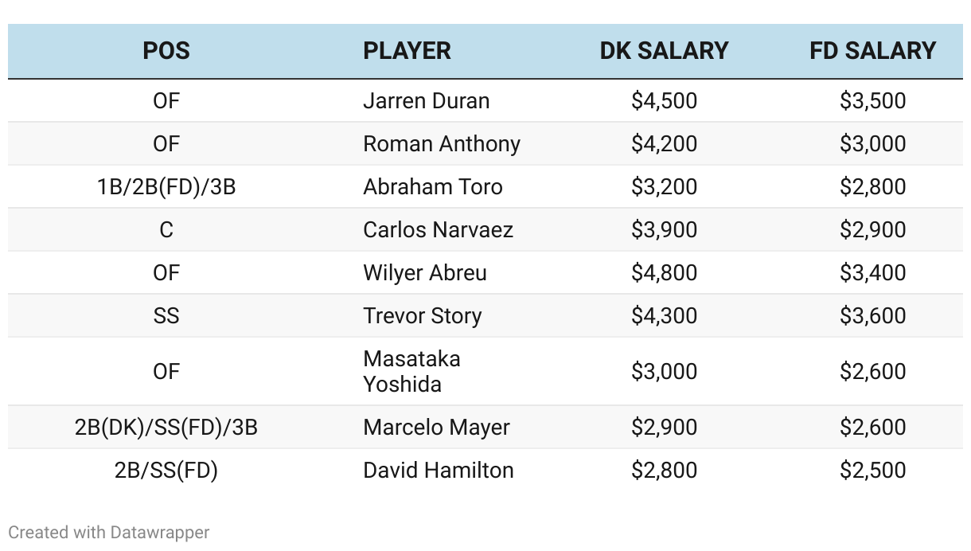
Task: Select David Hamilton's $2,500 FD salary
Action: tap(872, 471)
